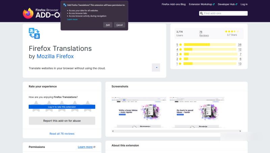Screen dimensions: 270x153
Task: Click the screenshots horizontal scrollbar
Action: pyautogui.click(x=177, y=131)
